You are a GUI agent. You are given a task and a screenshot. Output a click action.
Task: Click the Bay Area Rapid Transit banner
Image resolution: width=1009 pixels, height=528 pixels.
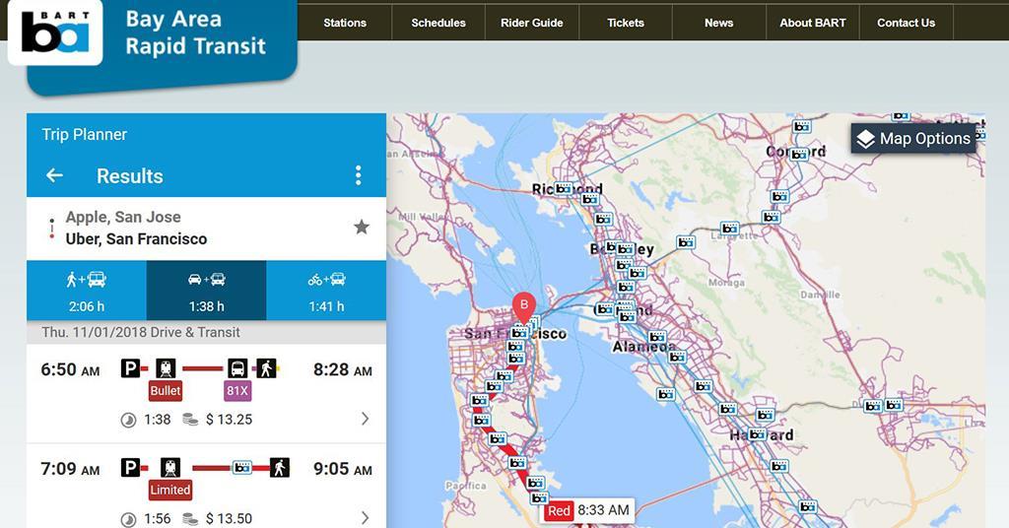click(x=196, y=33)
